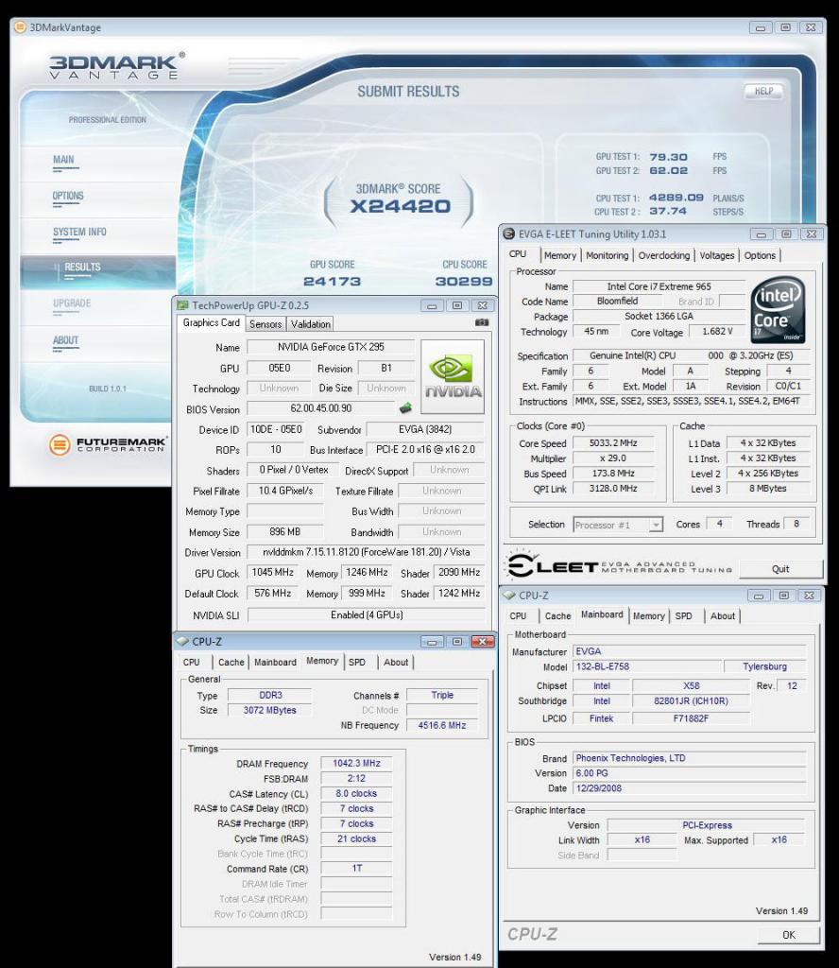
Task: Click the E-LEET logo graphic
Action: (x=620, y=565)
